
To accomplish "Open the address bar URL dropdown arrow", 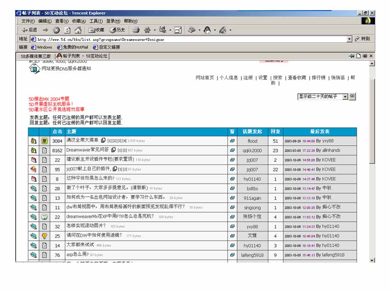I will tap(349, 39).
